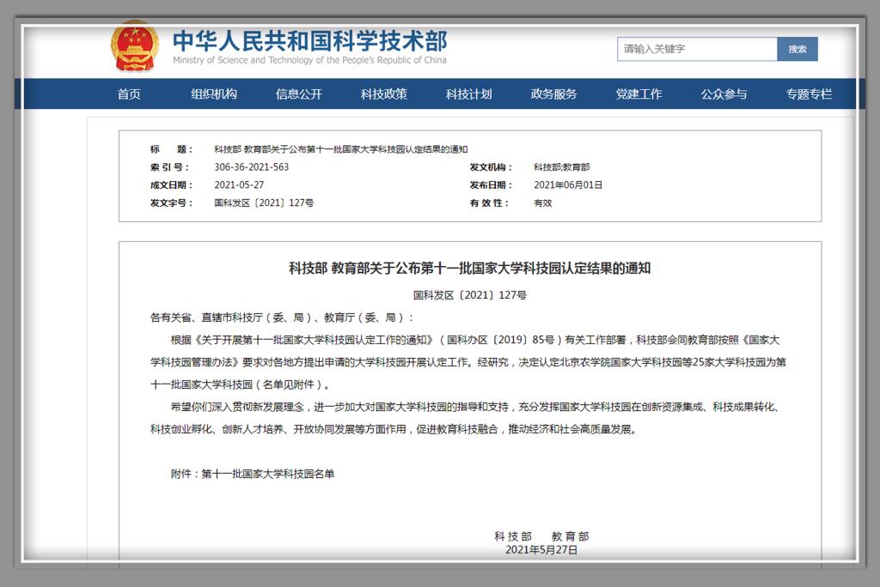Navigate to the 党建工作 section

[639, 94]
